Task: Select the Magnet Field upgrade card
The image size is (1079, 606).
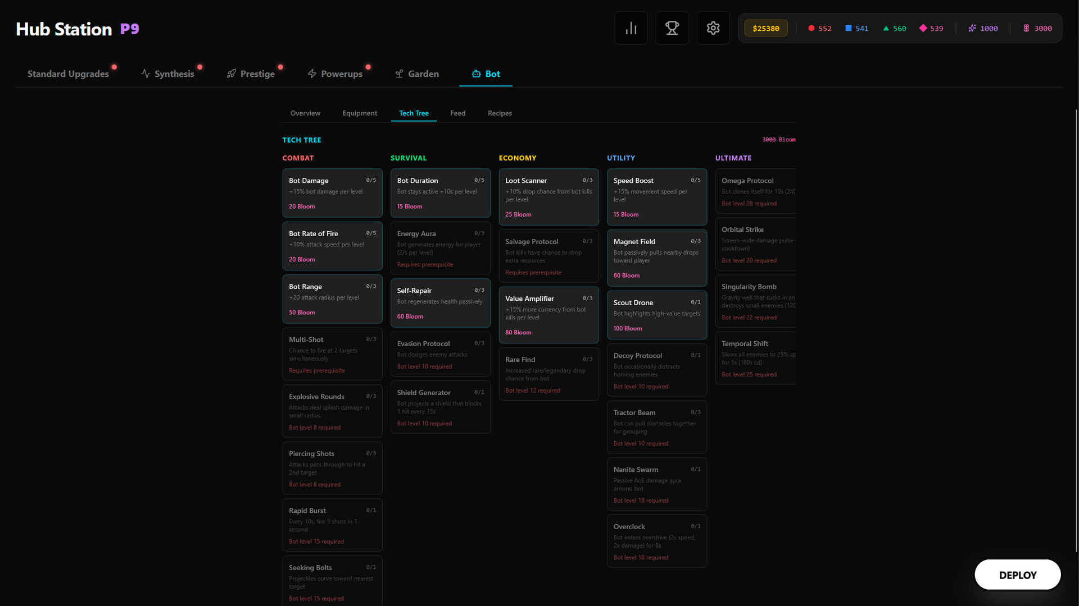Action: (656, 258)
